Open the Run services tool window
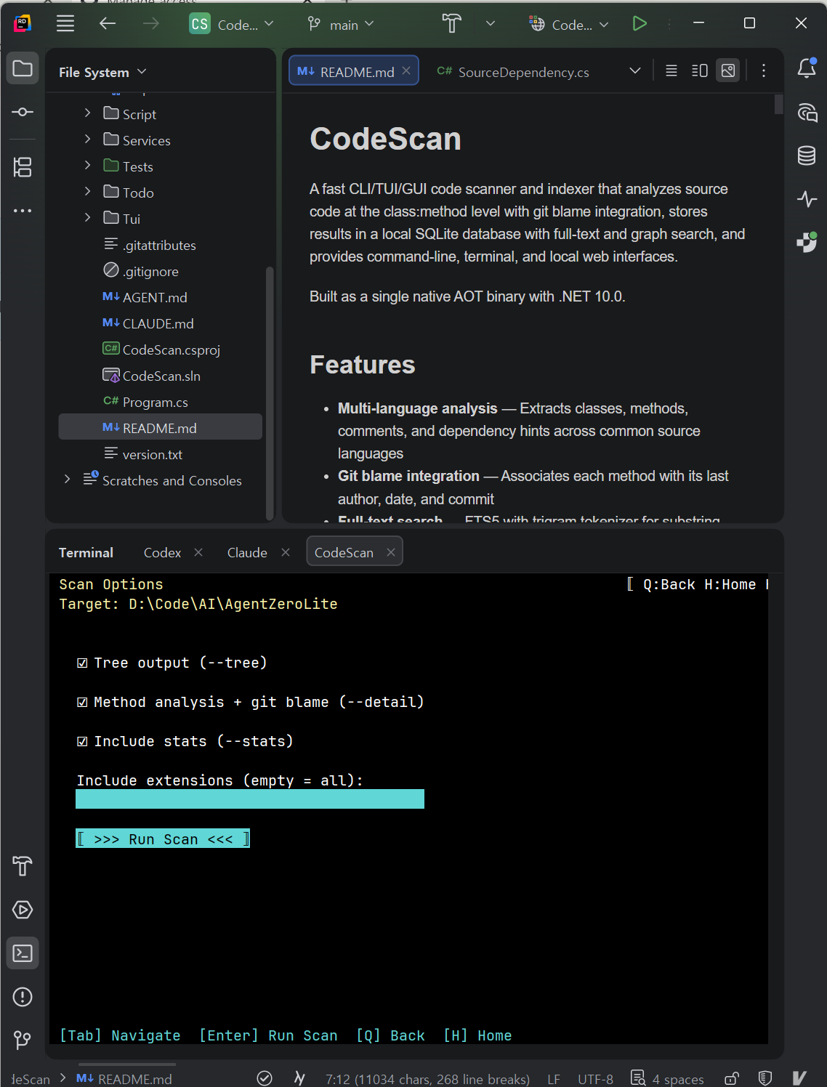This screenshot has width=827, height=1087. click(23, 910)
